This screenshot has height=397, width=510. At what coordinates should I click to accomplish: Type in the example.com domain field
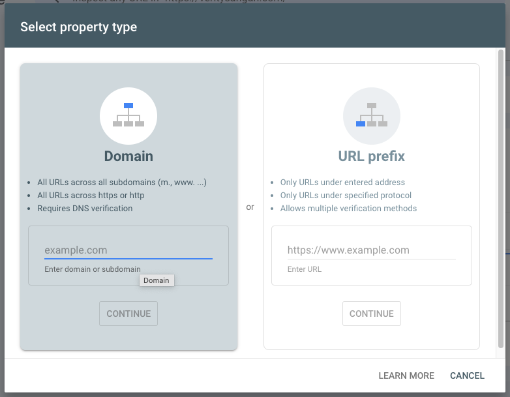[x=128, y=250]
